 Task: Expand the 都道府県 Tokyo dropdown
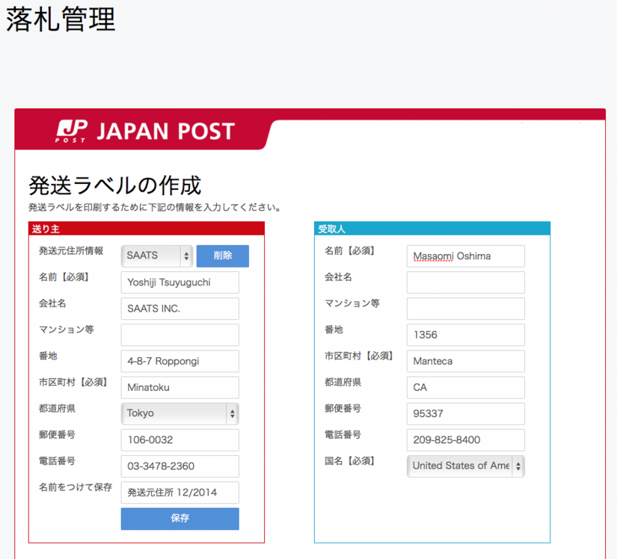click(179, 413)
